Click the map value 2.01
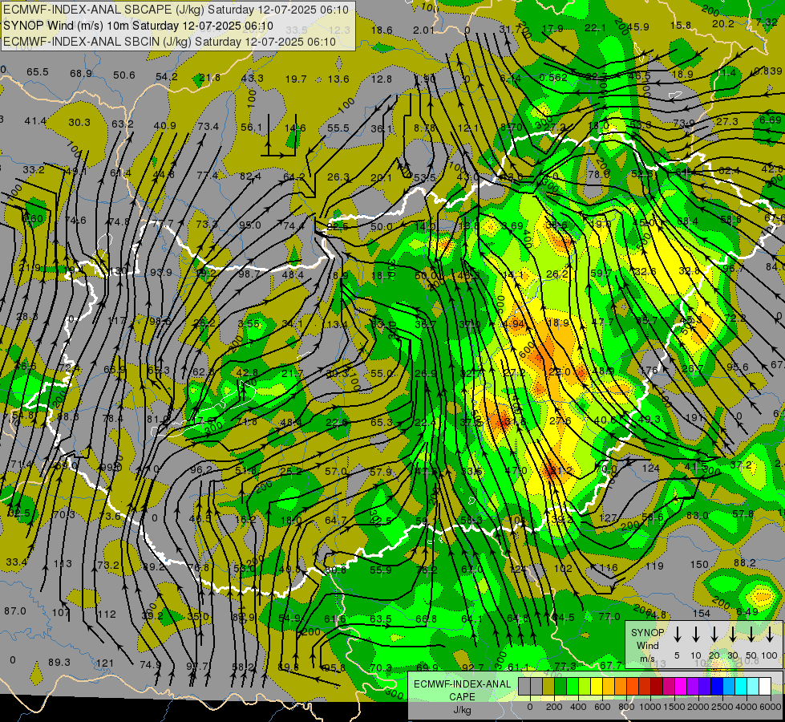This screenshot has height=722, width=785. pyautogui.click(x=424, y=30)
